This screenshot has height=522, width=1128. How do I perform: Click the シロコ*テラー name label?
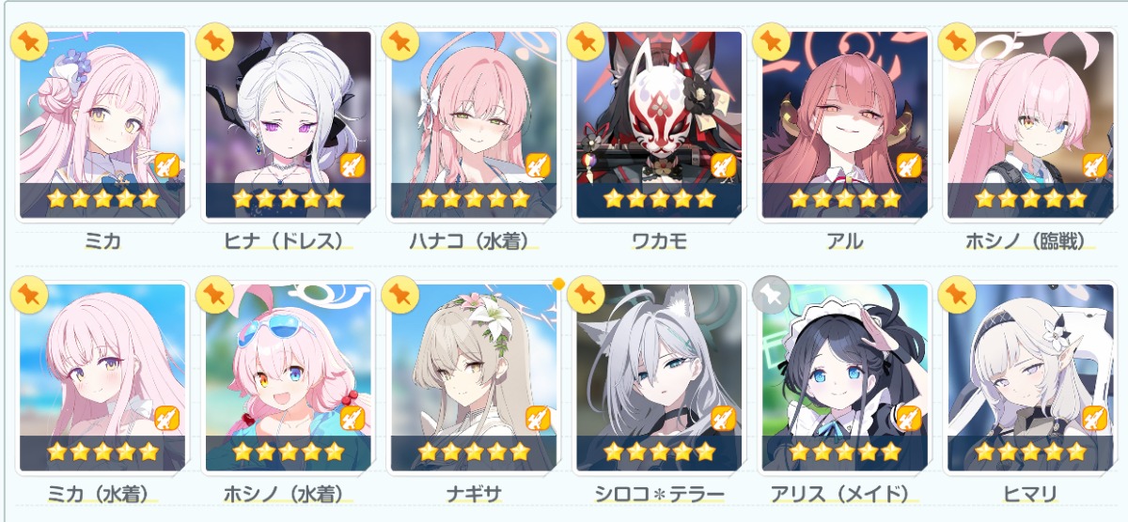(660, 493)
